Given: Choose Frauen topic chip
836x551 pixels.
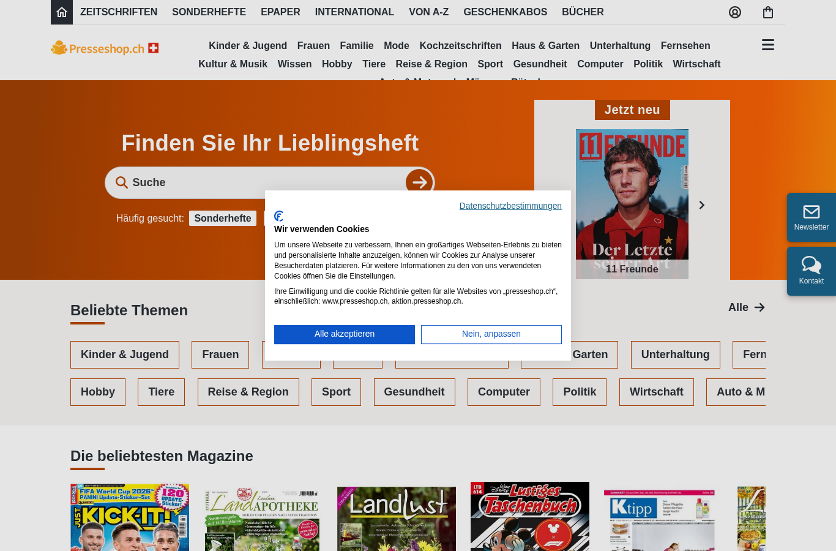Looking at the screenshot, I should 220,355.
